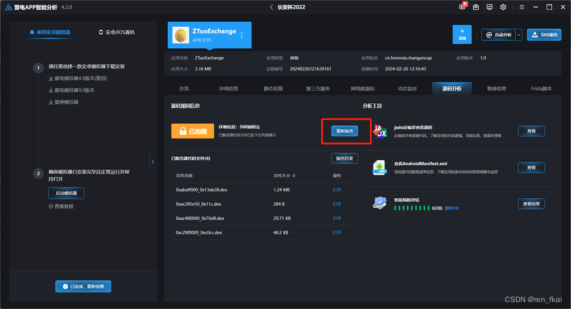Viewport: 571px width, 309px height.
Task: Open the toolbox briefcase icon in title bar
Action: [476, 7]
